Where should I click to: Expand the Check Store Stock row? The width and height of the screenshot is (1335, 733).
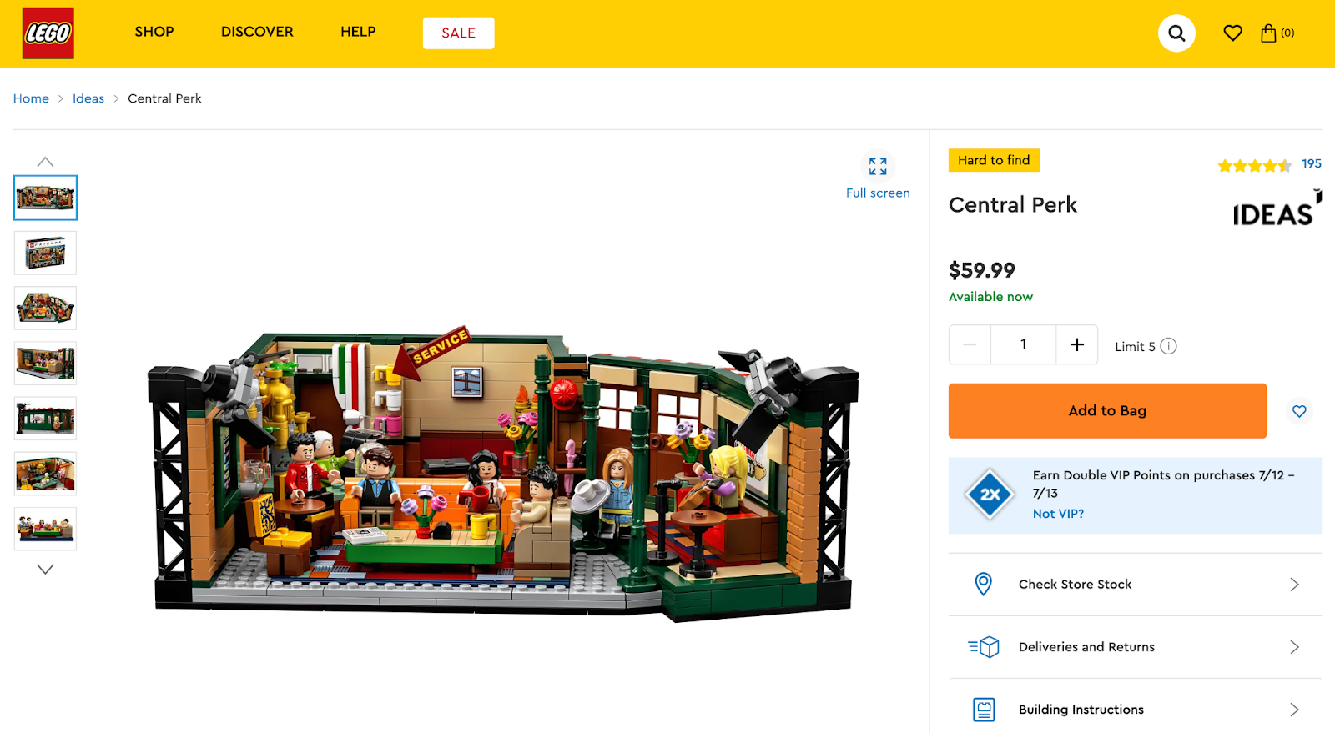pos(1136,585)
